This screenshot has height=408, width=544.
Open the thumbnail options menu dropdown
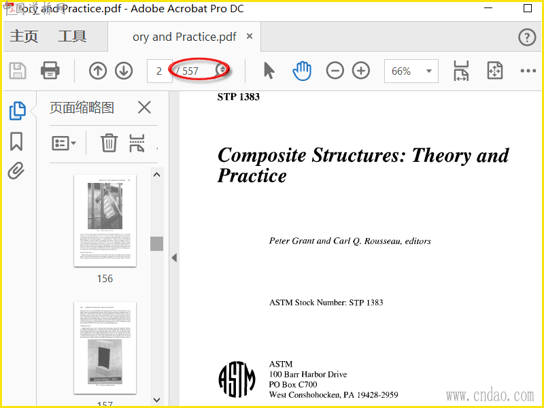pos(64,143)
